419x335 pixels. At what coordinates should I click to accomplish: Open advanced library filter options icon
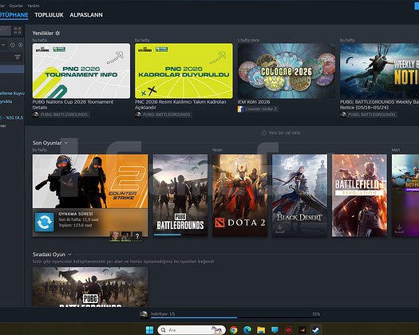point(18,57)
